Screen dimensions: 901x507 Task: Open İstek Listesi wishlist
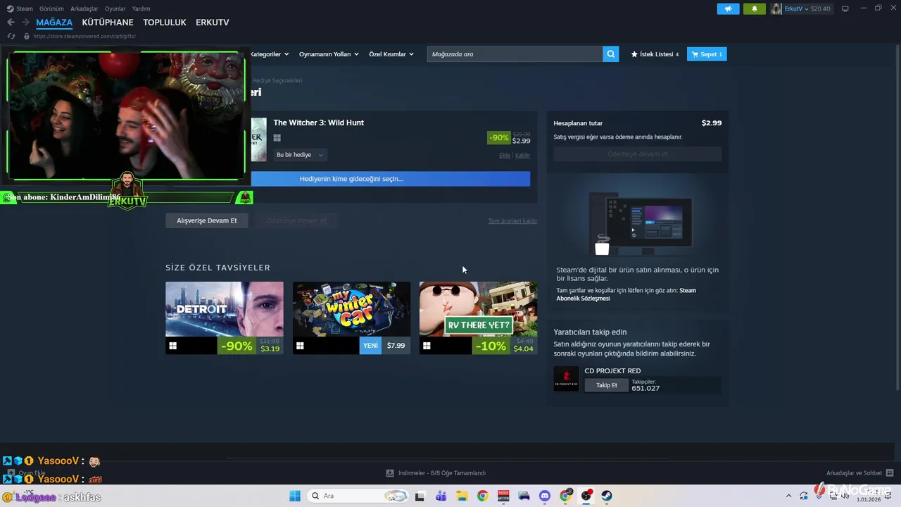[x=655, y=54]
